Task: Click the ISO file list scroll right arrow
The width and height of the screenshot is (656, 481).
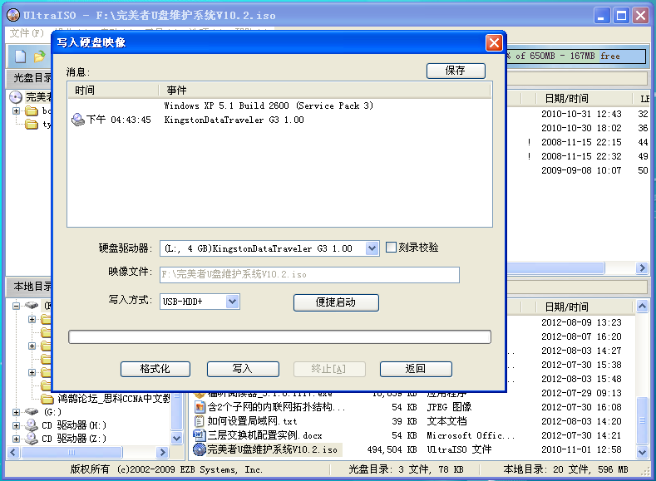Action: point(642,267)
